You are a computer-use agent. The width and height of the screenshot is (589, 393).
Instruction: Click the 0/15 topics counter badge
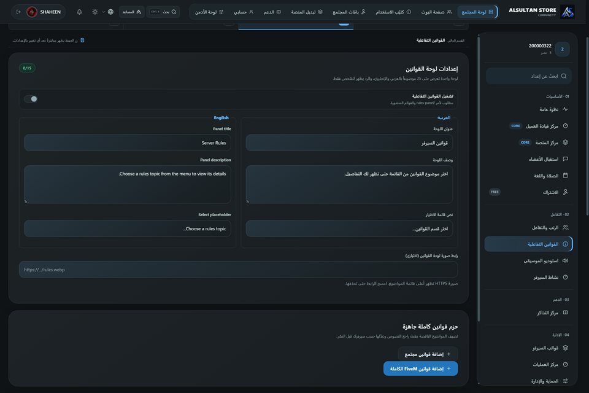point(27,68)
